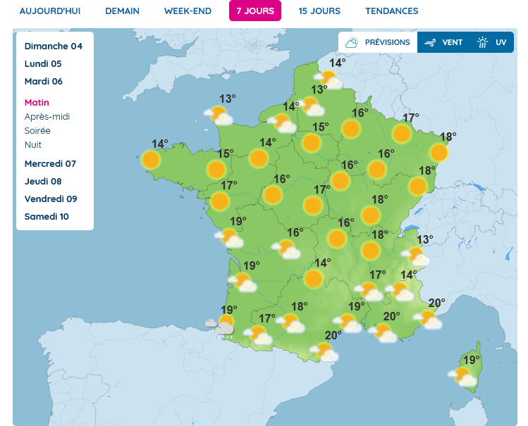The height and width of the screenshot is (426, 528).
Task: Click the rain cloud icon showing 19°
Action: coord(221,327)
